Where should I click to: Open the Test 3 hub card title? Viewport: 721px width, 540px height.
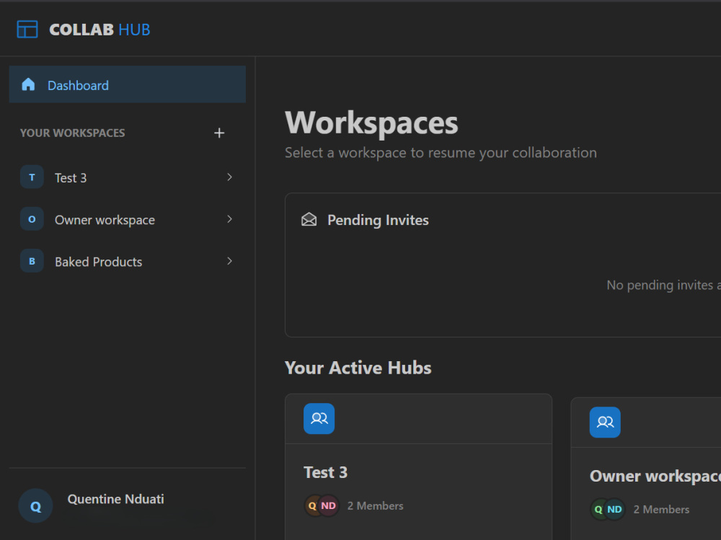[326, 472]
